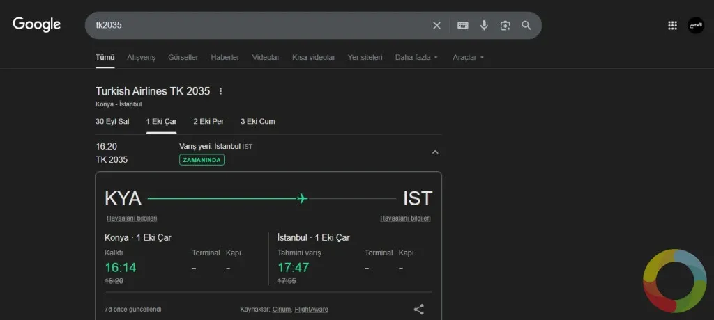Click the airplane progress icon
This screenshot has height=320, width=714.
(302, 199)
